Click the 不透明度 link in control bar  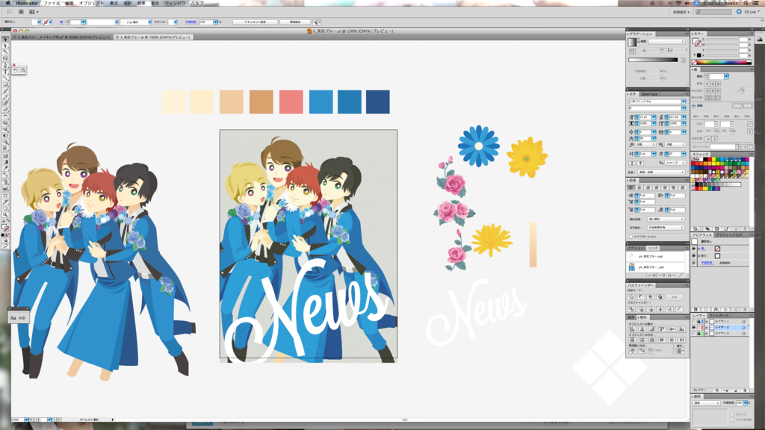click(191, 22)
